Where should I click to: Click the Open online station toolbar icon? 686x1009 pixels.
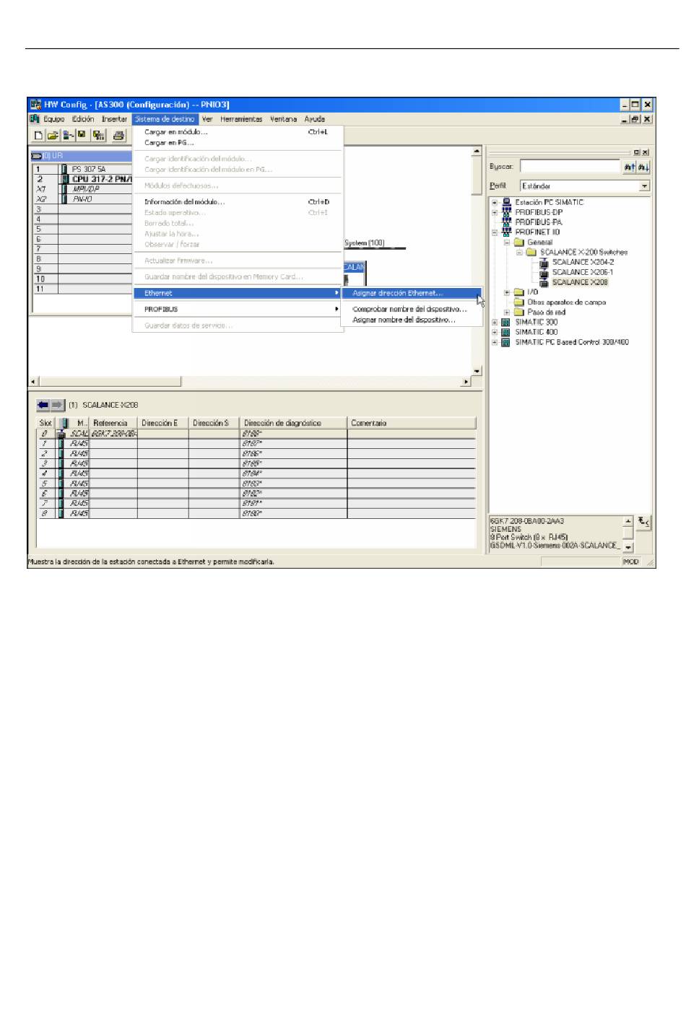pyautogui.click(x=68, y=135)
